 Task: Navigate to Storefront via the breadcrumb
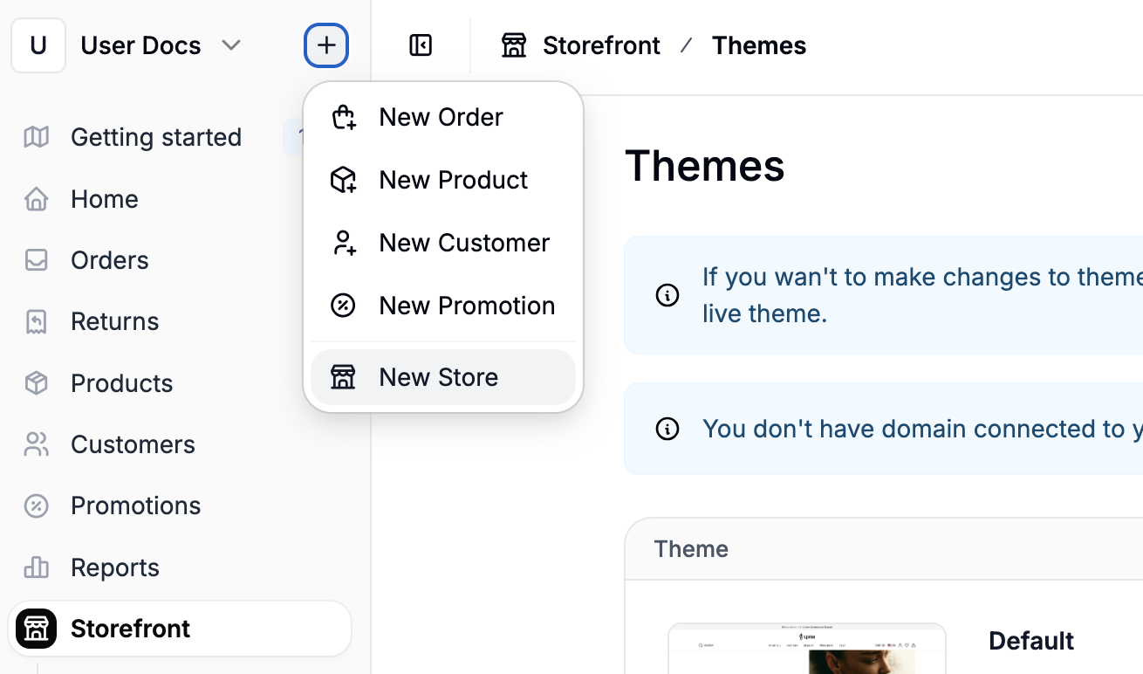(x=601, y=45)
